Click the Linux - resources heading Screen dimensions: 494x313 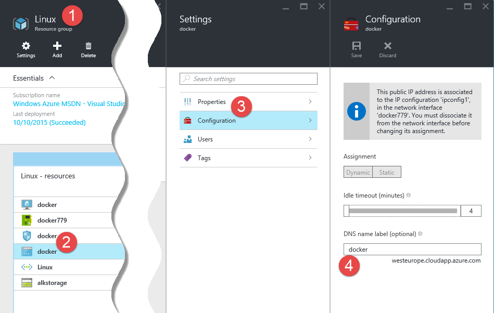[x=48, y=176]
